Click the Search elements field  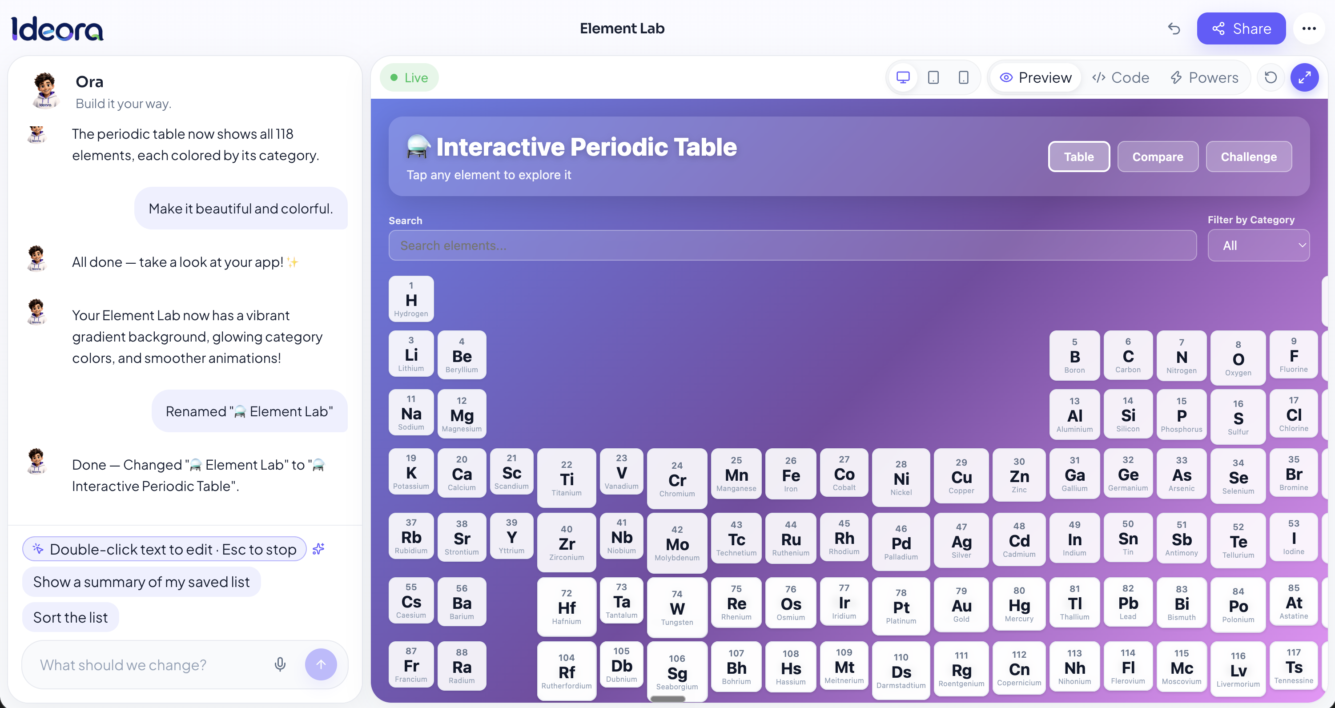[792, 245]
